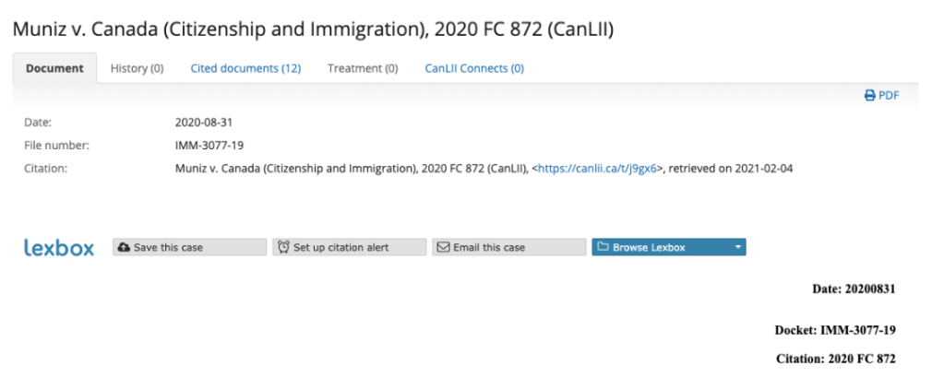Click the folder icon on Browse Lexbox

(603, 247)
